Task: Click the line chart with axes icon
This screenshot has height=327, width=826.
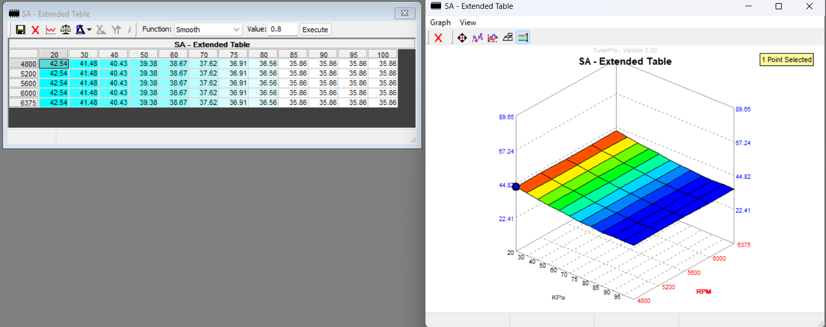Action: [493, 37]
